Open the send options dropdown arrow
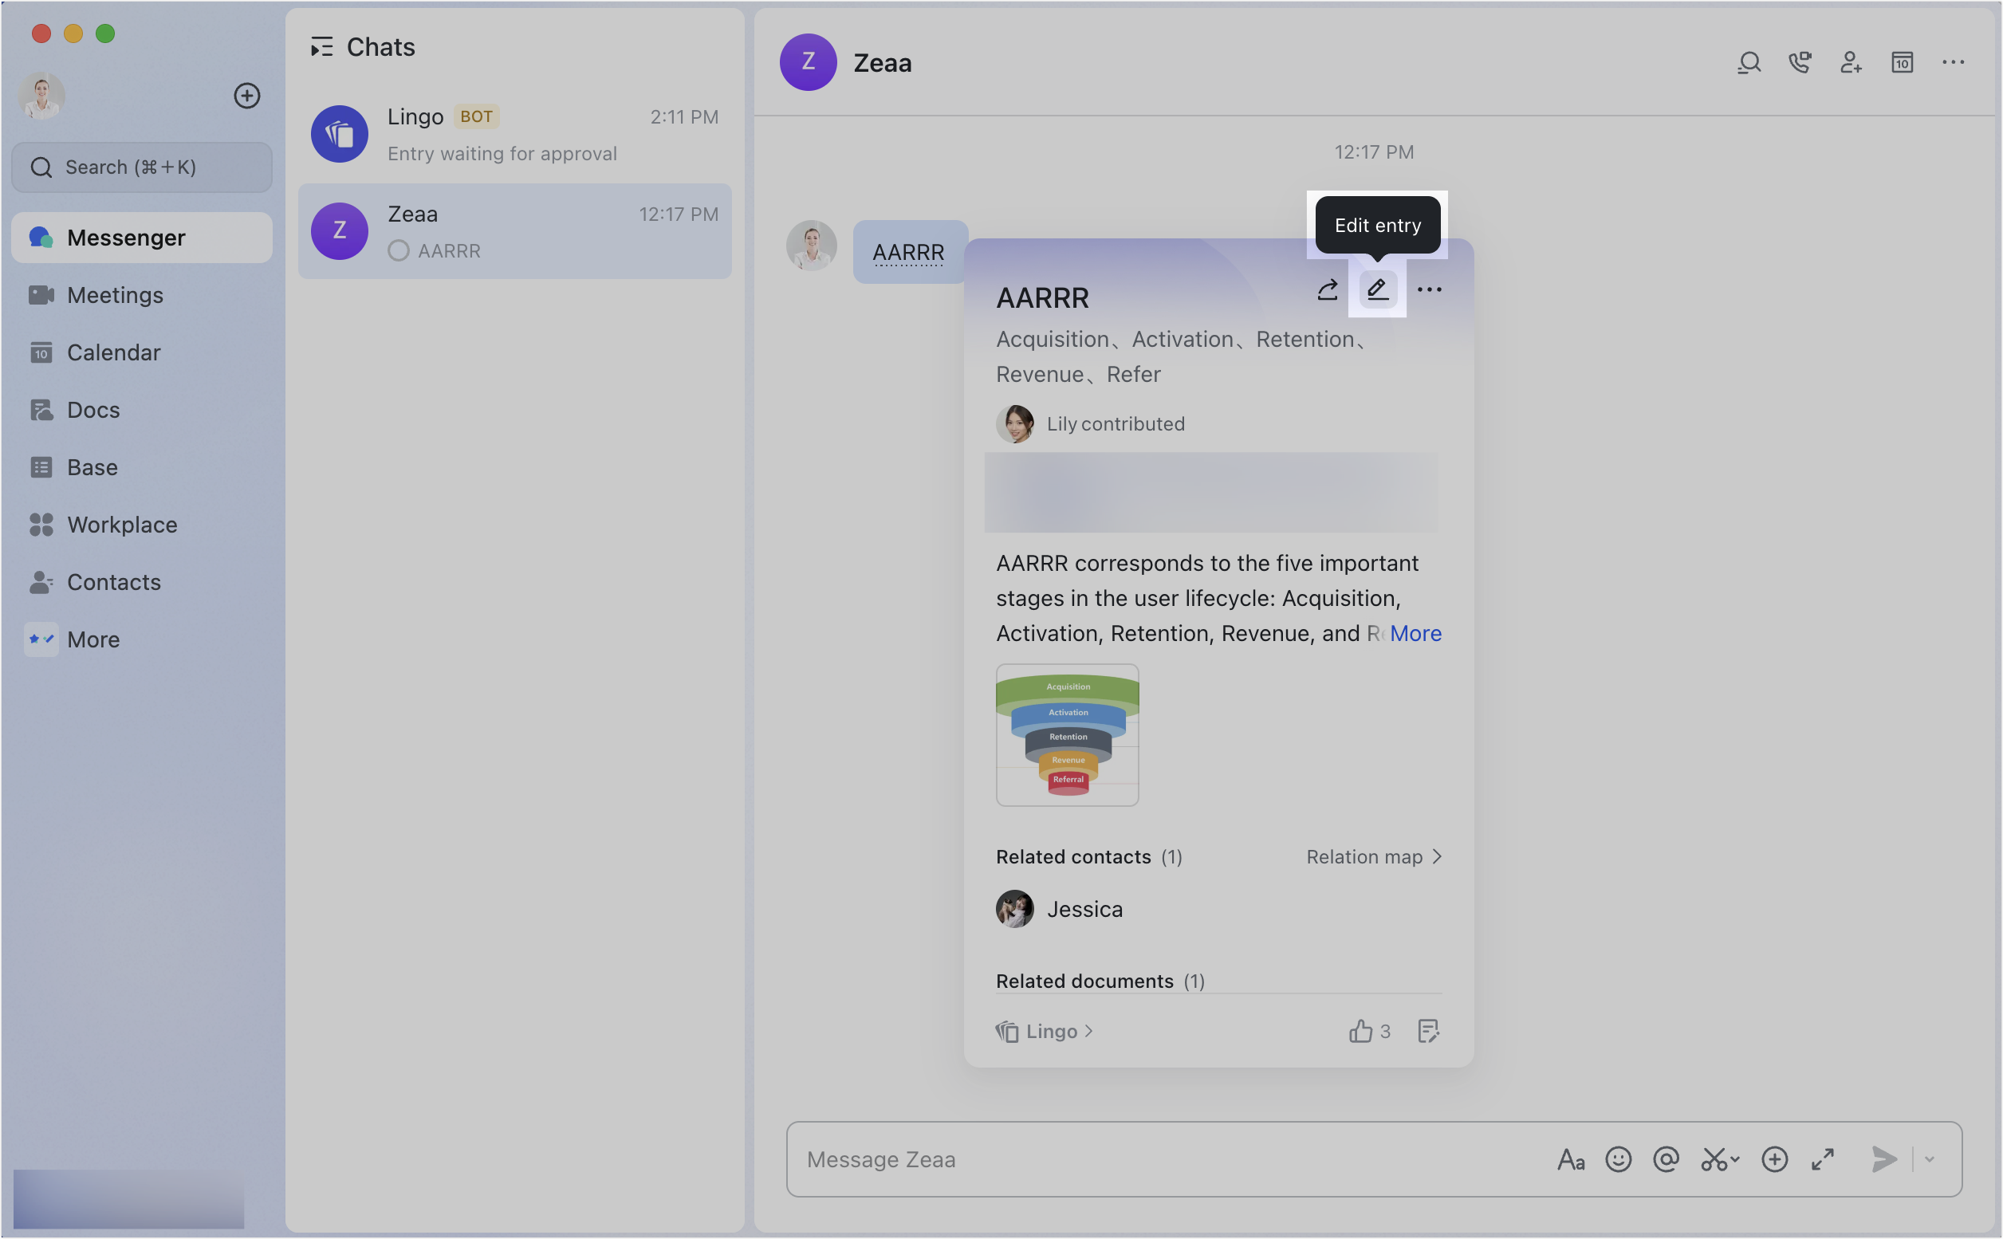 point(1929,1159)
